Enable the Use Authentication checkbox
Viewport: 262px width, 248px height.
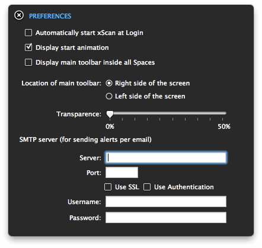click(x=147, y=187)
